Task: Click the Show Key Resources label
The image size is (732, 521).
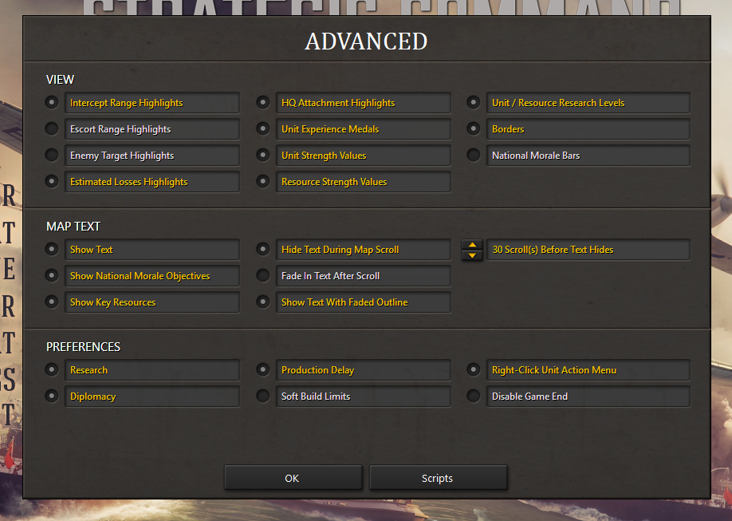Action: pos(152,302)
